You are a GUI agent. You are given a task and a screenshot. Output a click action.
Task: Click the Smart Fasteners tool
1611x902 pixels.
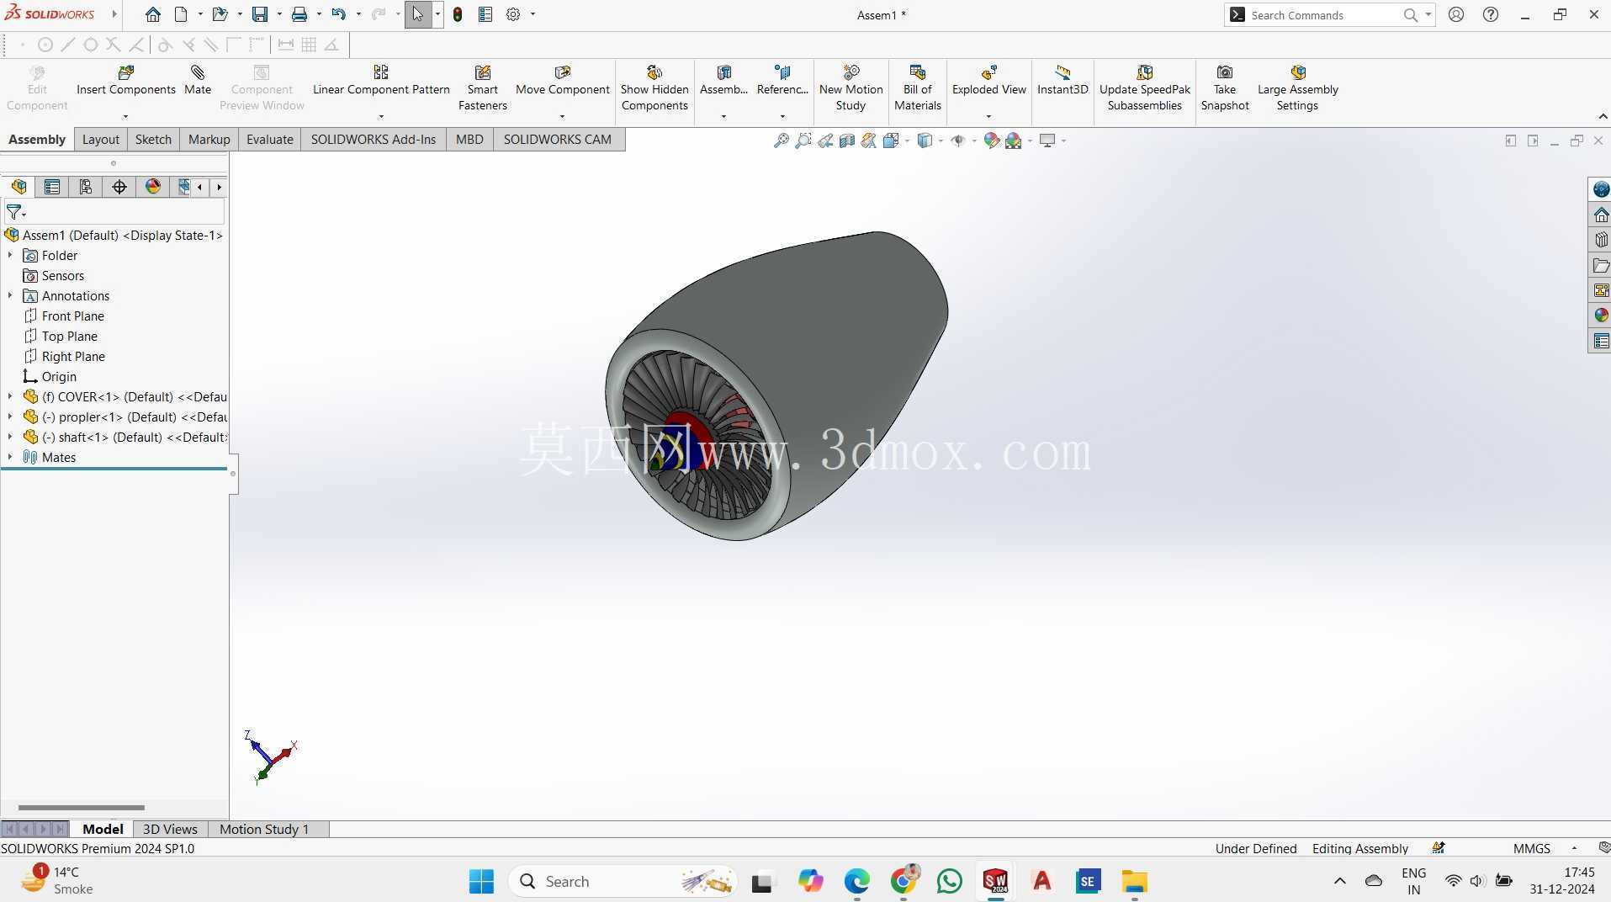(x=483, y=88)
